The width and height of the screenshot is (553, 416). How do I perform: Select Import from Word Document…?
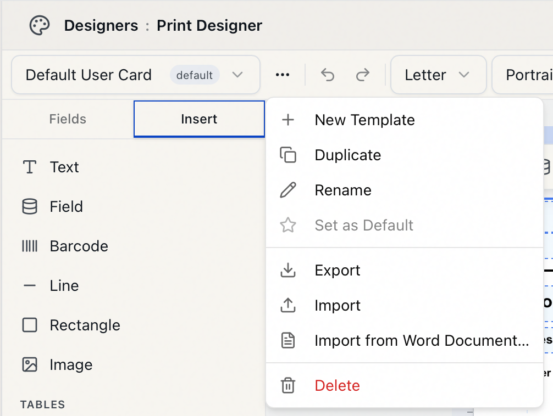point(405,341)
